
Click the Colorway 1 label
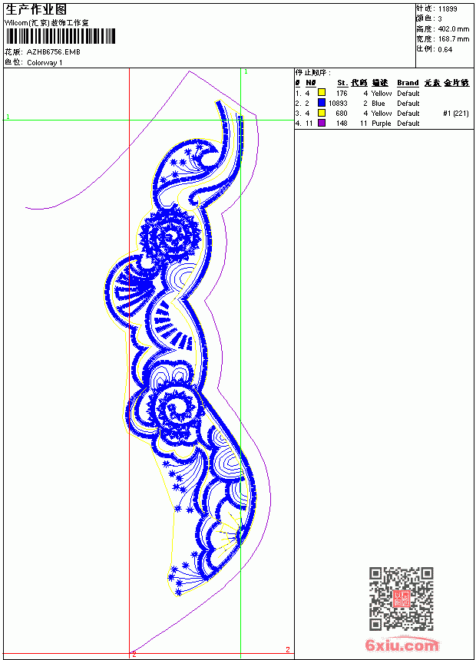click(x=45, y=63)
